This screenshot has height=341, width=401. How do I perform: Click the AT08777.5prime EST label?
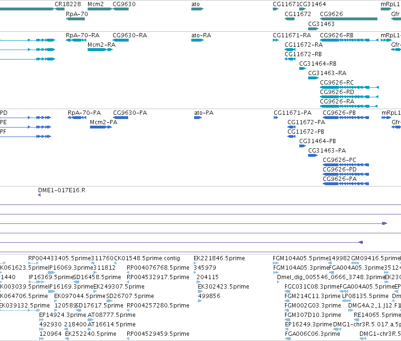click(x=112, y=315)
